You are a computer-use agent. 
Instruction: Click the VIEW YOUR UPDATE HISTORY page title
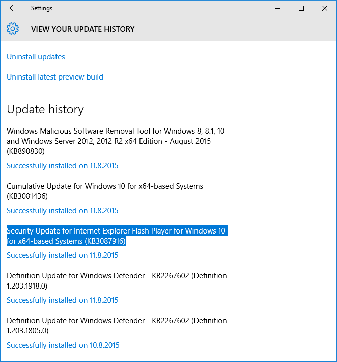[x=82, y=29]
